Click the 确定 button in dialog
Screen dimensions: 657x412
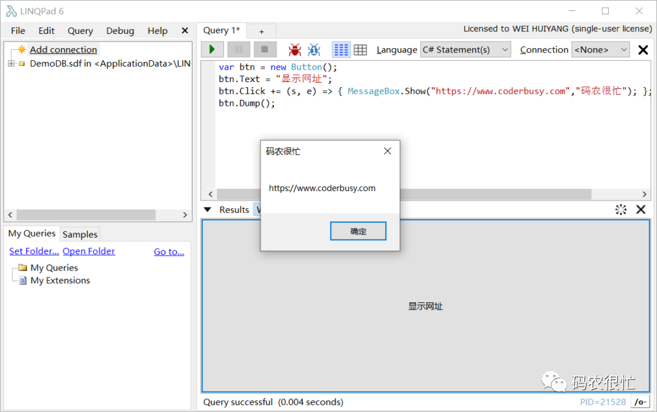click(x=358, y=231)
